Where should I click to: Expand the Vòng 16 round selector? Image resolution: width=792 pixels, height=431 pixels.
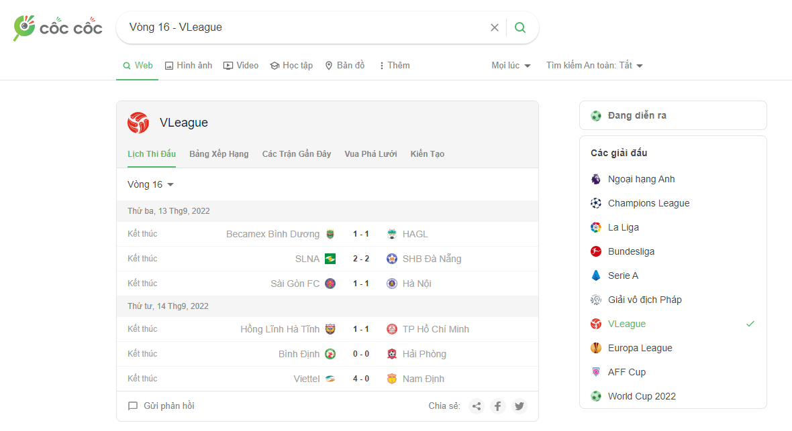click(x=150, y=185)
